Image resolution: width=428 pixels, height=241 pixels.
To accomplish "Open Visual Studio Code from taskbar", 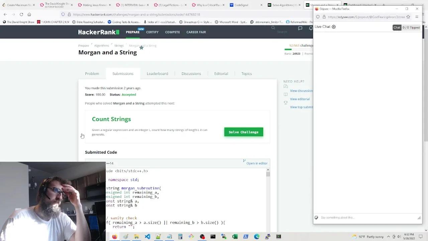I will [147, 237].
